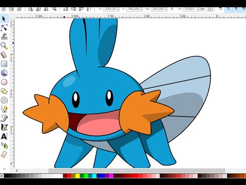Viewport: 246px width, 185px height.
Task: Select the Bezier Pen tool
Action: (4, 118)
